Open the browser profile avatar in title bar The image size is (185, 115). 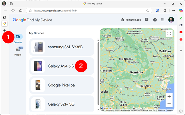pos(4,3)
